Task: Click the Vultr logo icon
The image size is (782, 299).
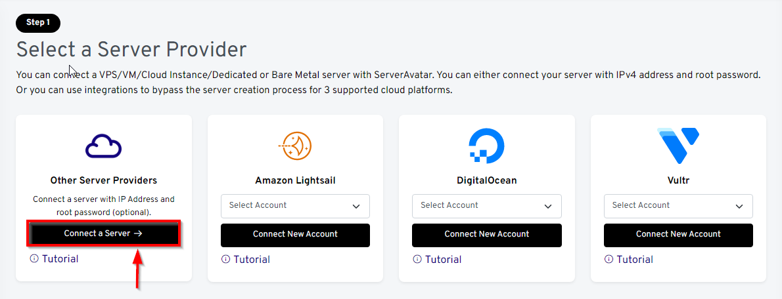Action: [678, 145]
